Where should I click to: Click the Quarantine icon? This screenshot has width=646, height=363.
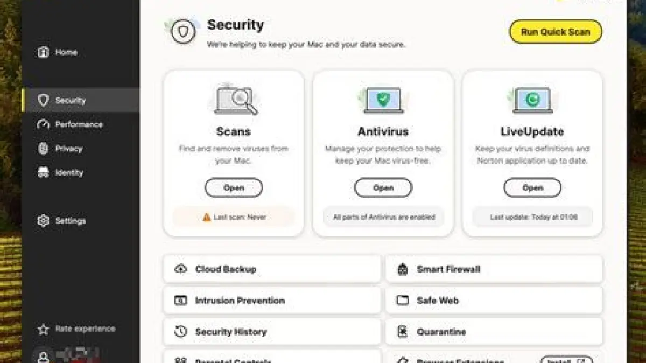[403, 332]
